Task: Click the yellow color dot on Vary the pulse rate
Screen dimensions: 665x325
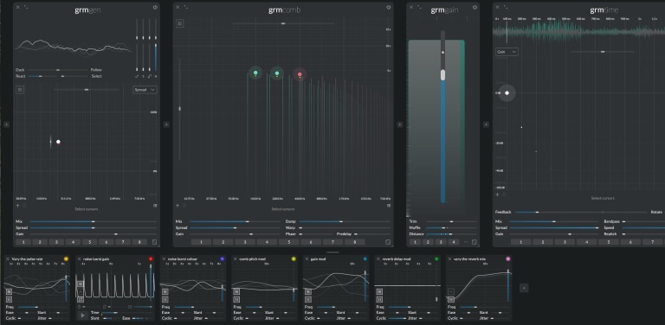Action: click(66, 258)
